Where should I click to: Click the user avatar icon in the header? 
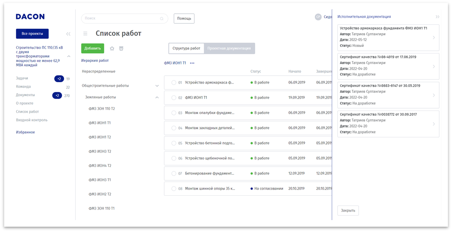(x=318, y=17)
